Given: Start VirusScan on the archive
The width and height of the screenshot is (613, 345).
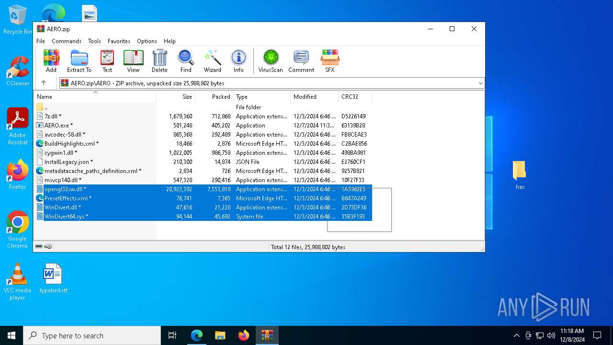Looking at the screenshot, I should [x=271, y=61].
